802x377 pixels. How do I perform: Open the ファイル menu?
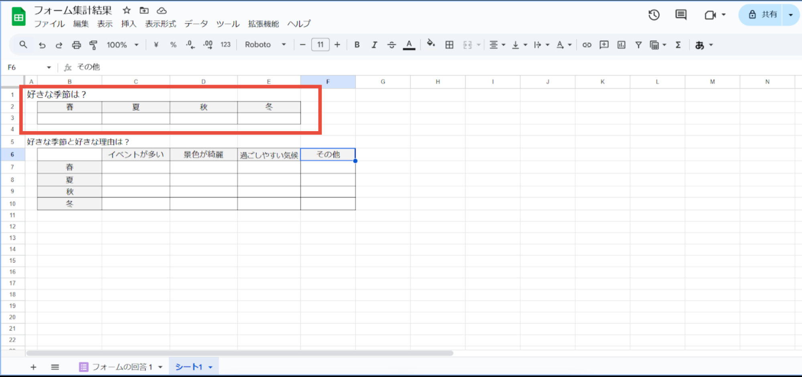(49, 24)
